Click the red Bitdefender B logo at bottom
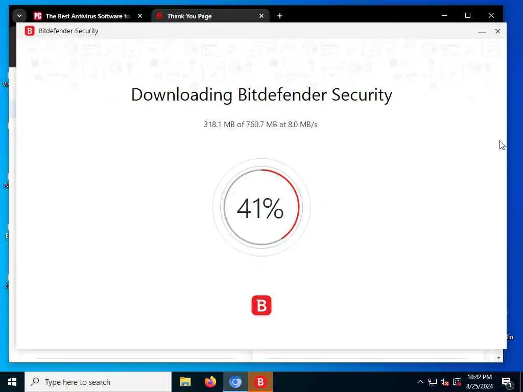 click(261, 305)
